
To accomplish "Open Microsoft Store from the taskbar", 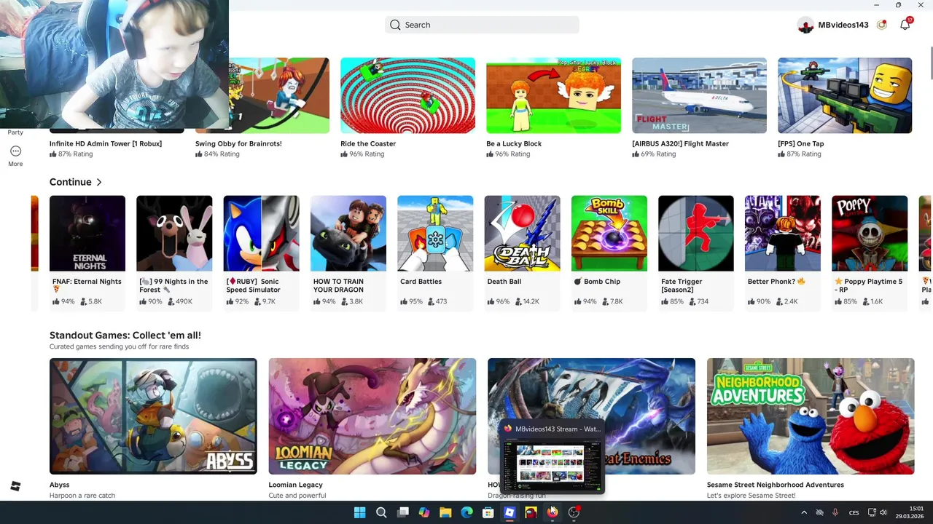I will point(488,512).
